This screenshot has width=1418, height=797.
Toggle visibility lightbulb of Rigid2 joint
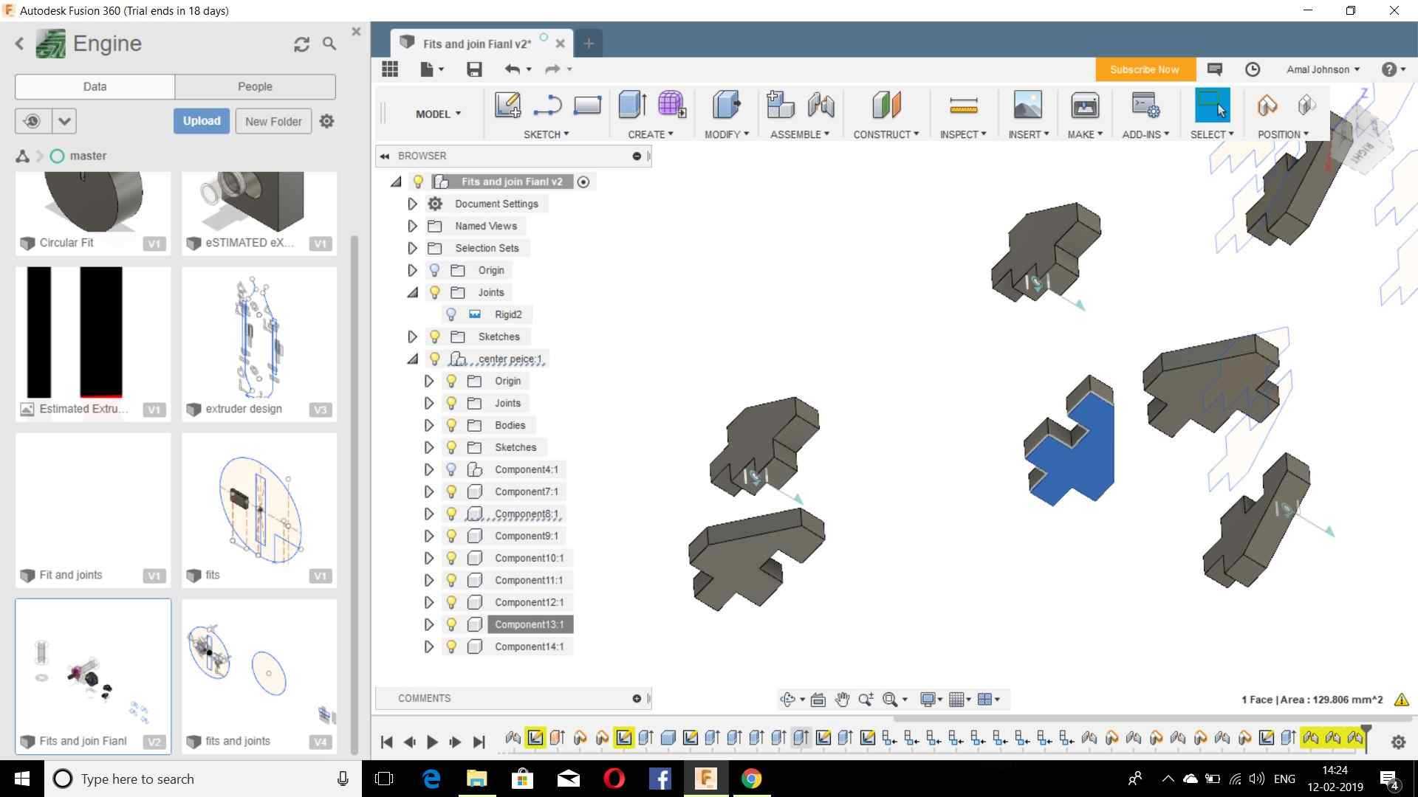451,314
